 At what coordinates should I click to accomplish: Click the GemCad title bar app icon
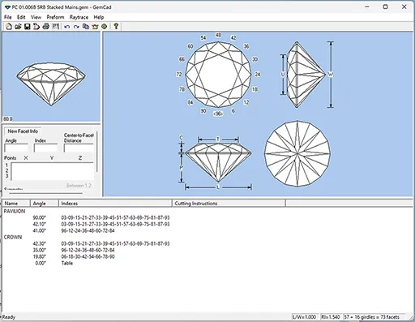tap(7, 7)
